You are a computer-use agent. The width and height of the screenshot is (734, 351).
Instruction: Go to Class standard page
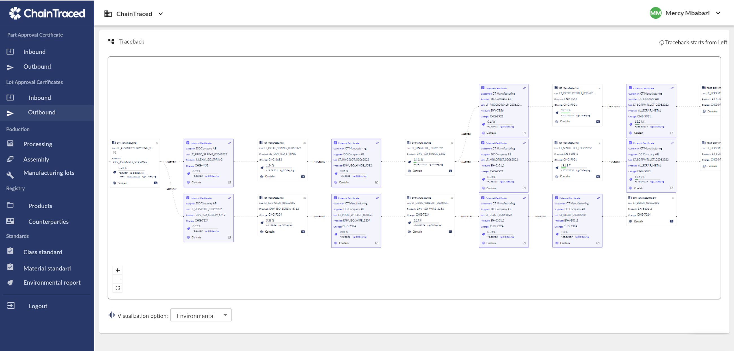43,252
